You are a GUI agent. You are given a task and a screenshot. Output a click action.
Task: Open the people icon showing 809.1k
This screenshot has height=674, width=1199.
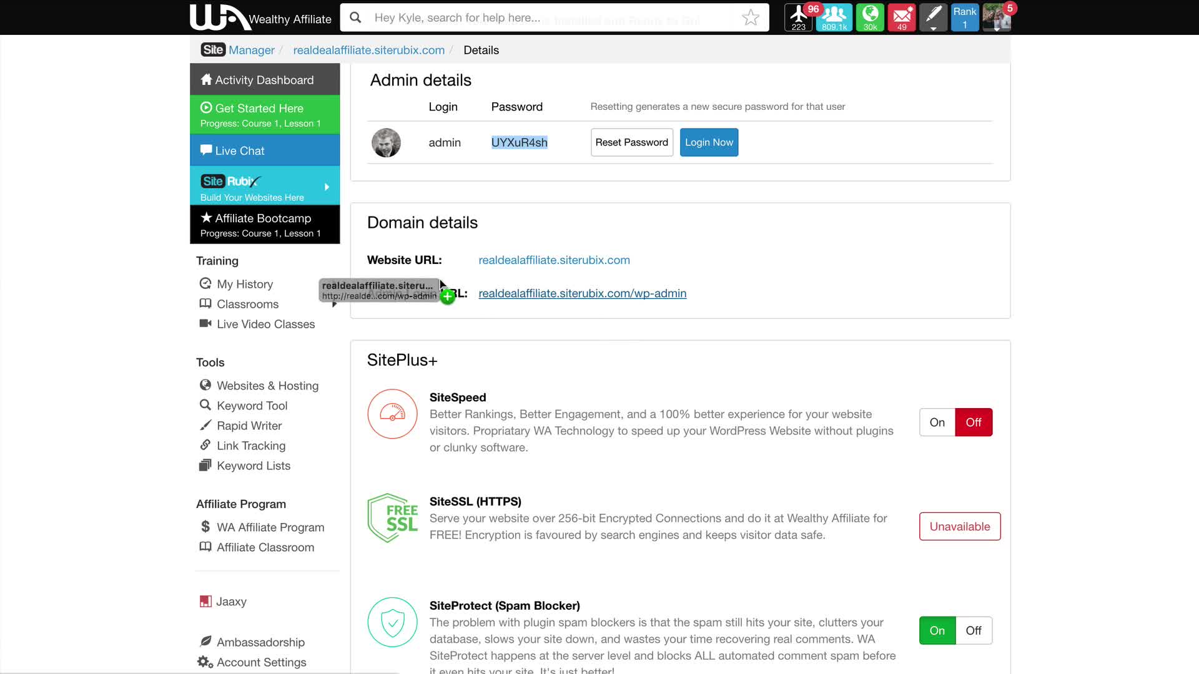point(834,17)
